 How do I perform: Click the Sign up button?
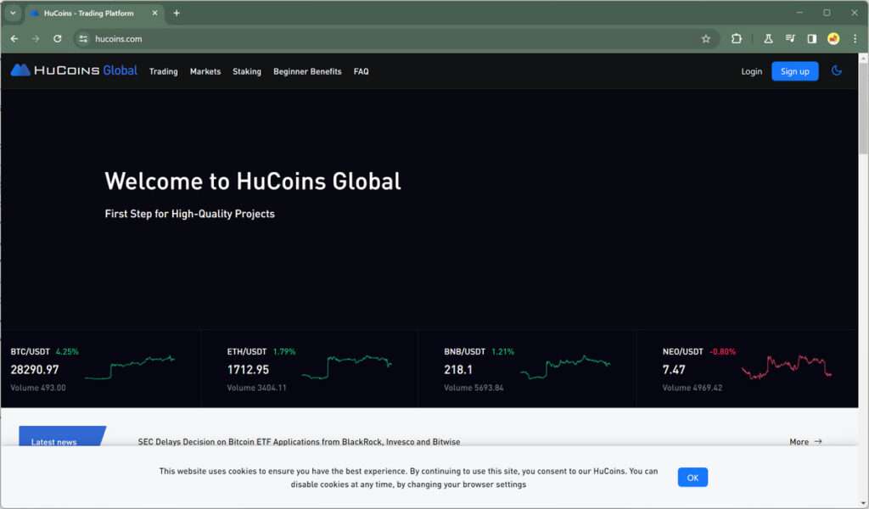click(x=794, y=71)
